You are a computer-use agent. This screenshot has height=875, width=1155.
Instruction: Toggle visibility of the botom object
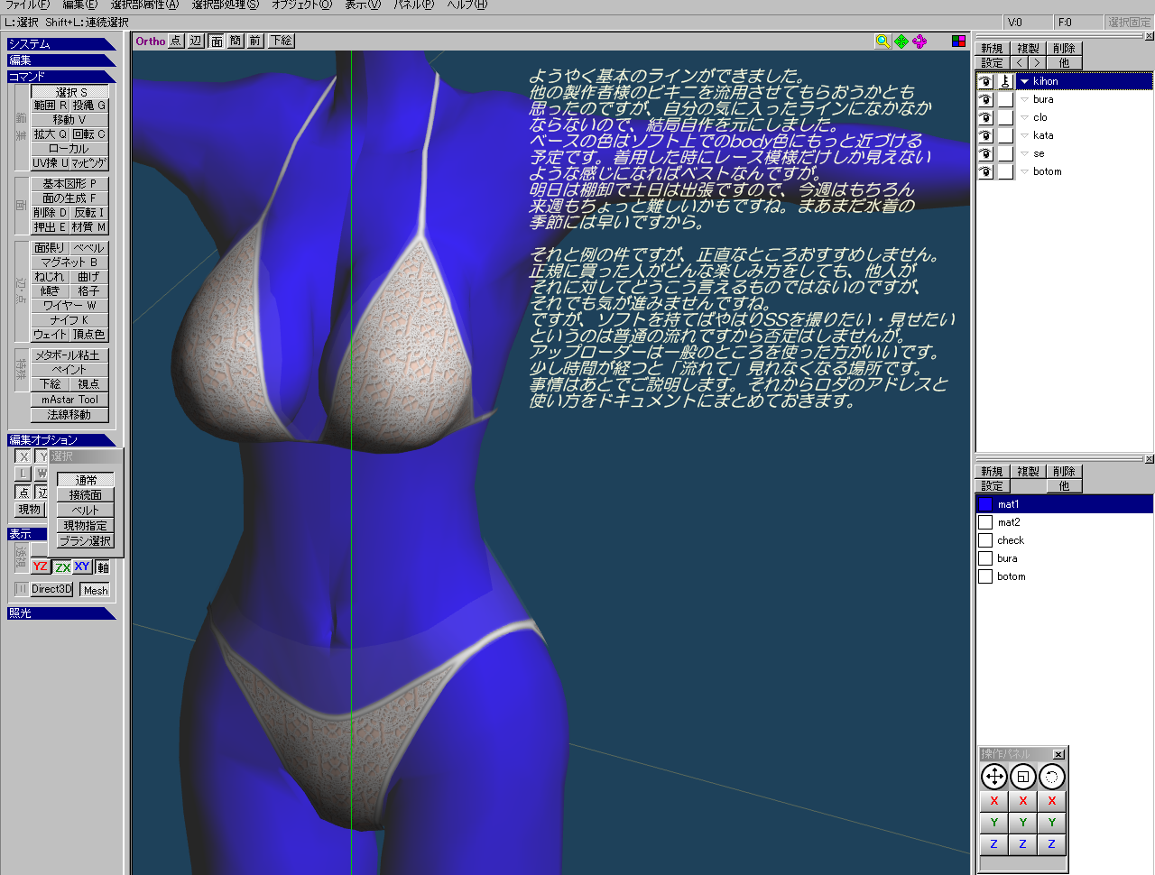coord(985,171)
